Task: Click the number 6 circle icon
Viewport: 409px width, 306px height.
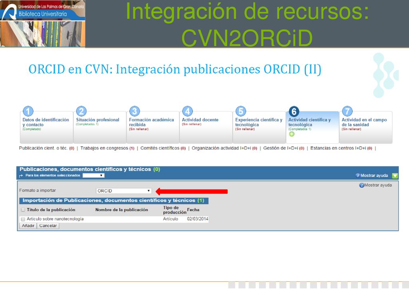Action: pos(294,112)
